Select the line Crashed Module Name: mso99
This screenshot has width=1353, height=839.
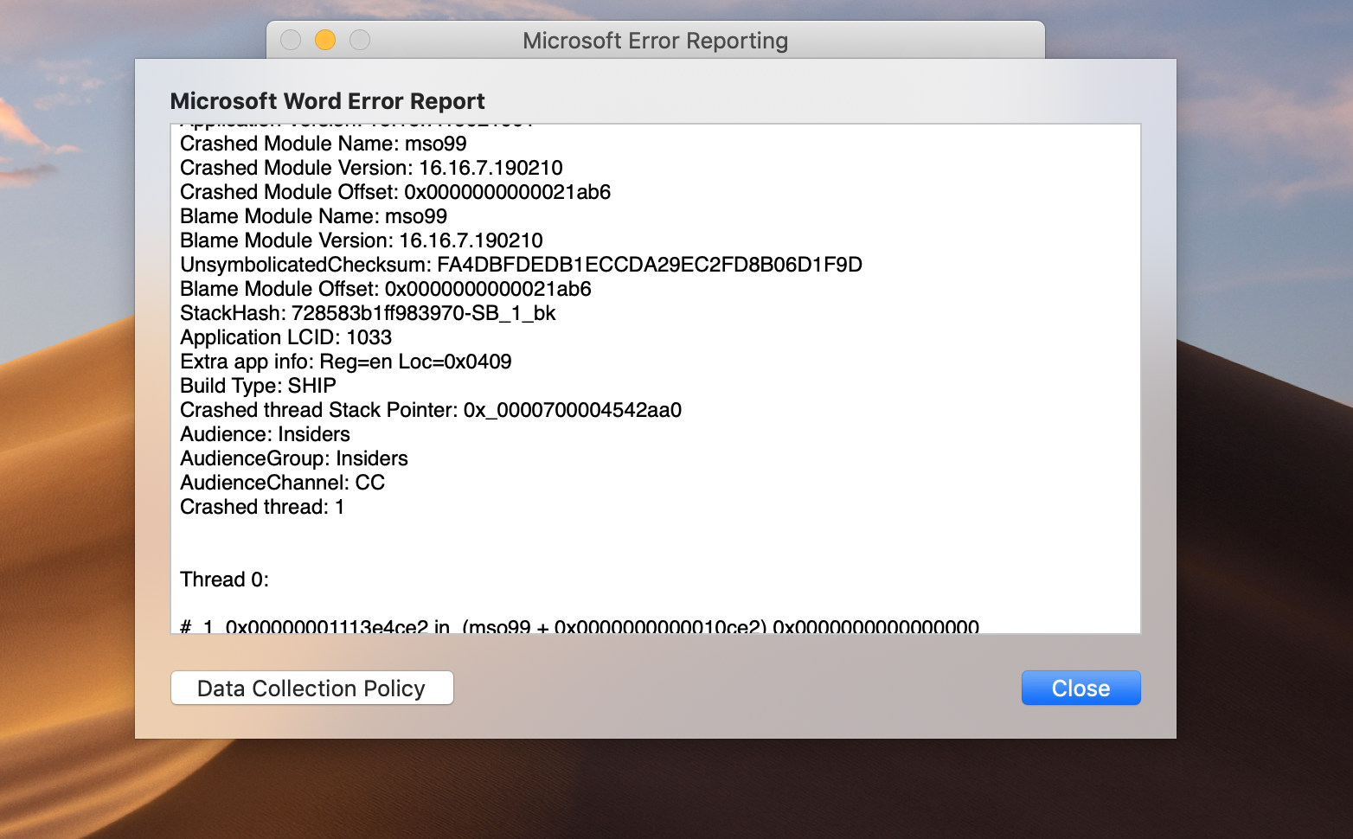(324, 144)
